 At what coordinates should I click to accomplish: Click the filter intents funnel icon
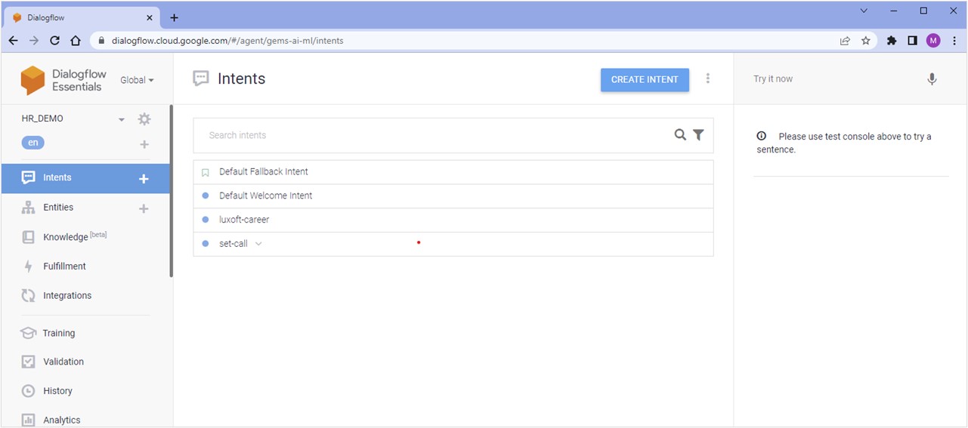[x=698, y=135]
